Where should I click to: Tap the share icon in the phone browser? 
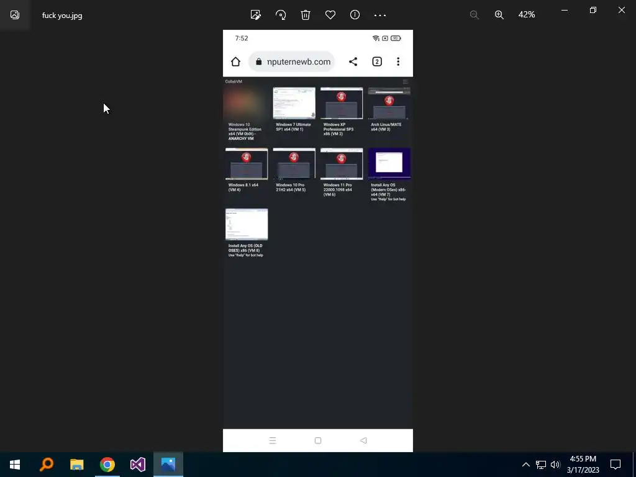click(353, 61)
